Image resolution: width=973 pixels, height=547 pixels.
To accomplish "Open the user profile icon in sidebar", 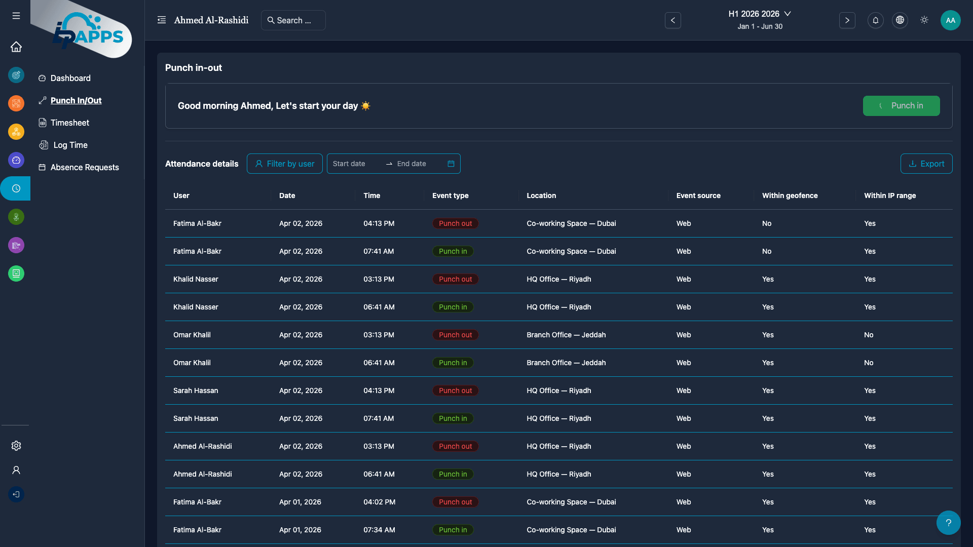I will click(16, 470).
